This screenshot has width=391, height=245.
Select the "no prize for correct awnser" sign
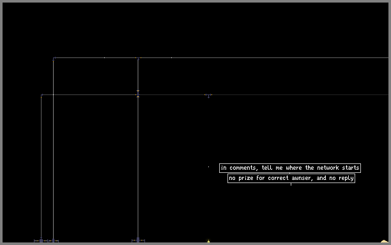291,178
